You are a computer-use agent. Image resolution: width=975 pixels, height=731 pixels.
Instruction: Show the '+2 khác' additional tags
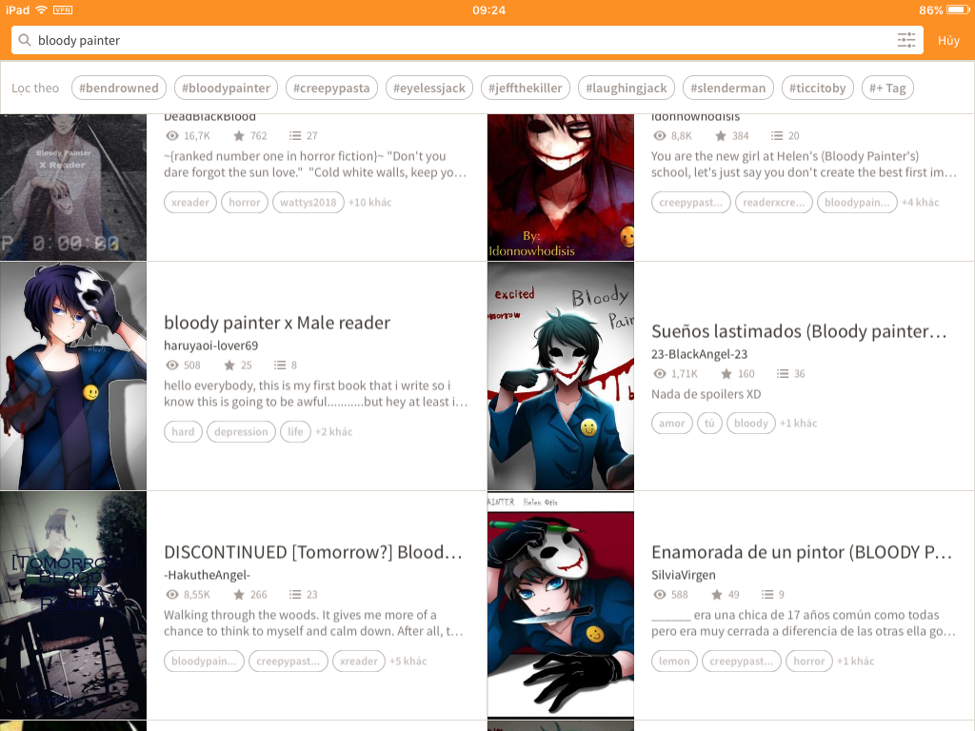tap(334, 431)
